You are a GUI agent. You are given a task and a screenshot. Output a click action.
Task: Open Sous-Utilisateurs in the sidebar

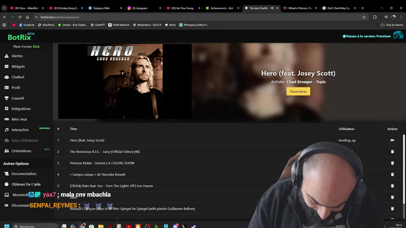coord(25,140)
